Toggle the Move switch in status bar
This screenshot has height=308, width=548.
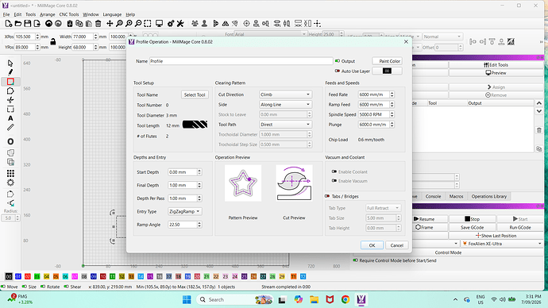[x=3, y=287]
